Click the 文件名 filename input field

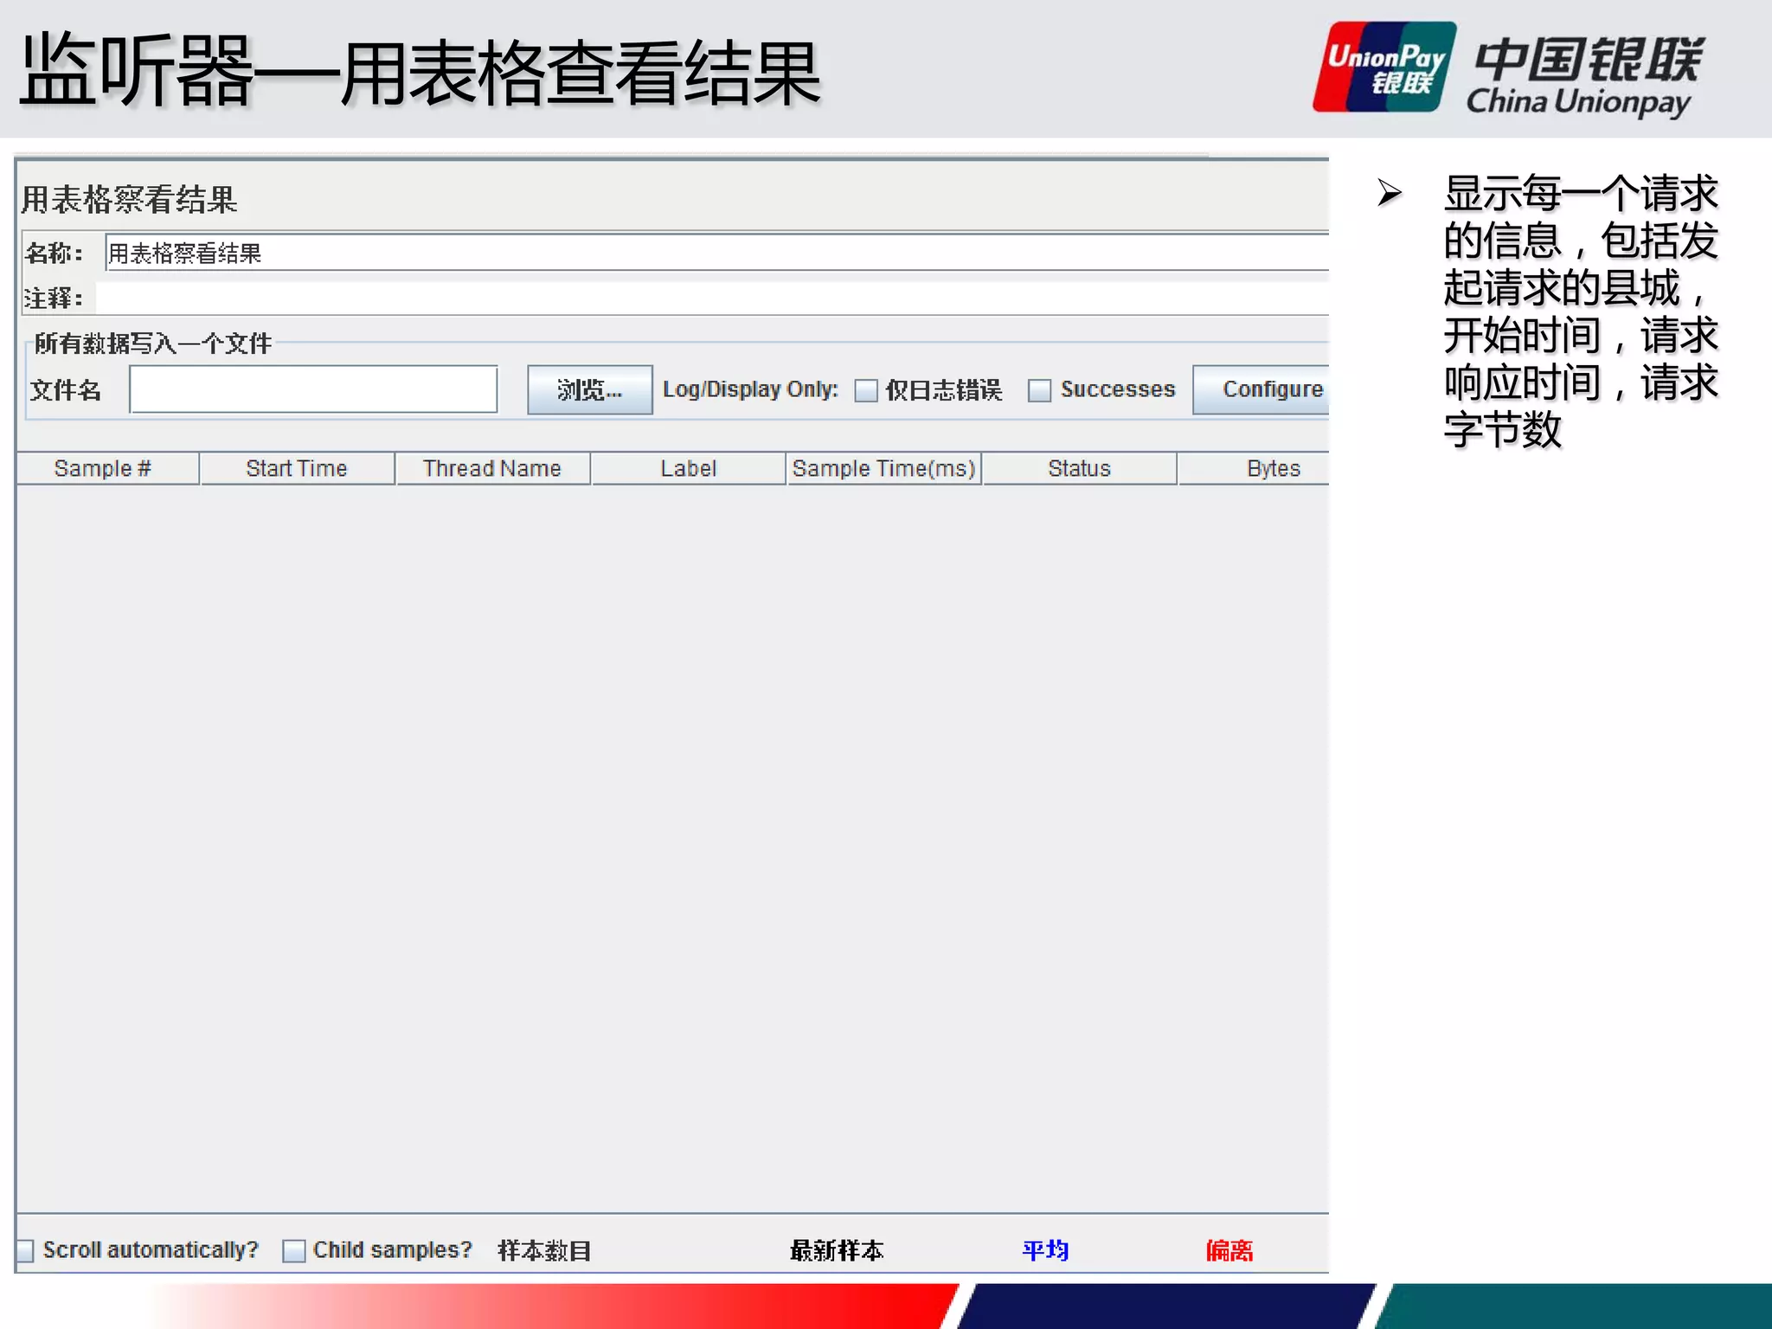click(313, 389)
